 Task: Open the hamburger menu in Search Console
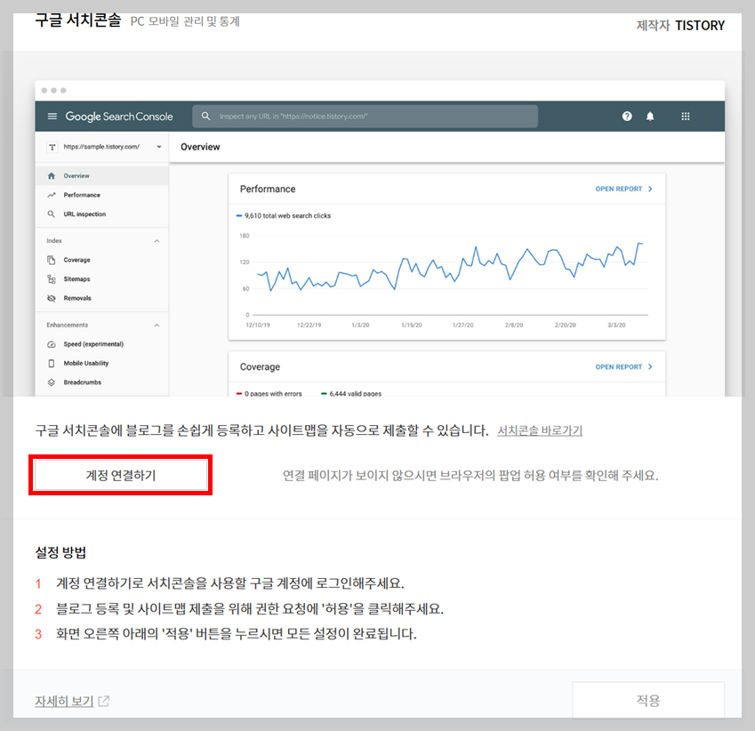point(52,116)
